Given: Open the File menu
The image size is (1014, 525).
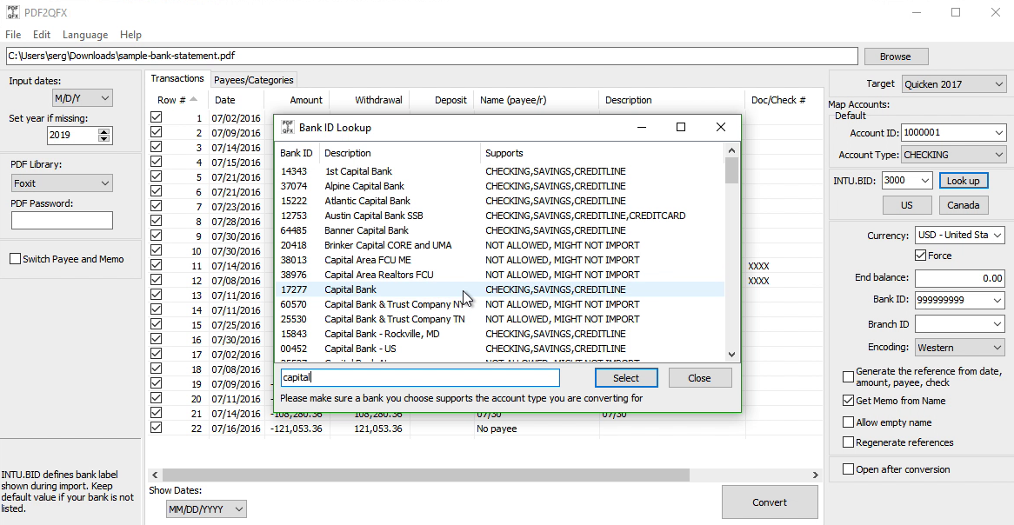Looking at the screenshot, I should pos(13,34).
